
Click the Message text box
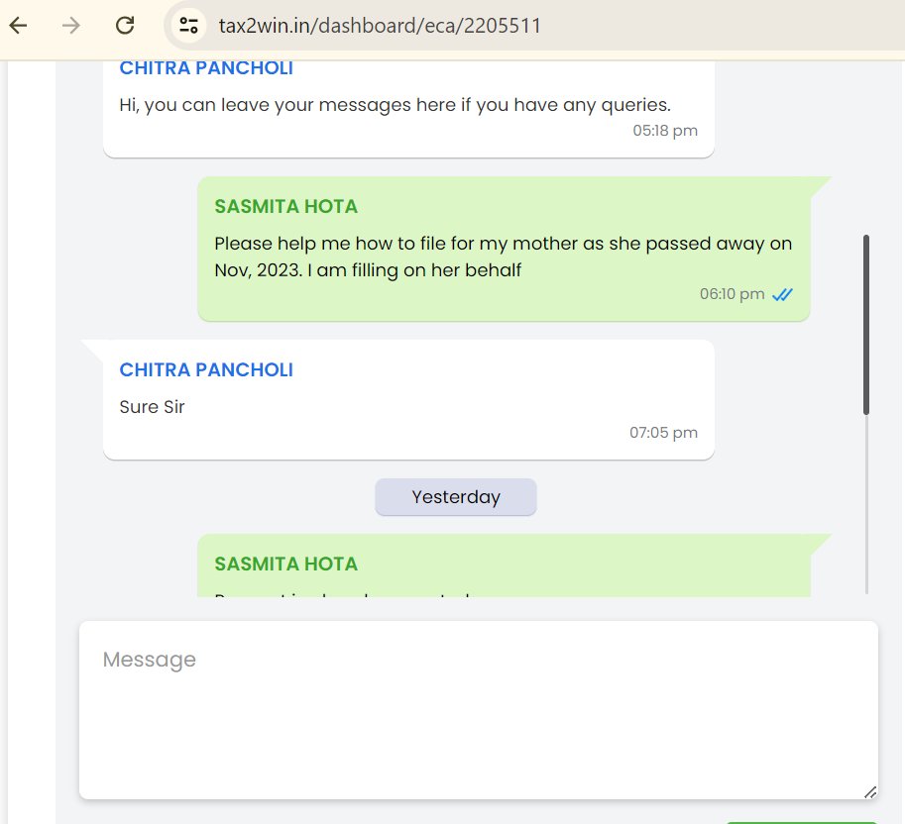click(479, 710)
